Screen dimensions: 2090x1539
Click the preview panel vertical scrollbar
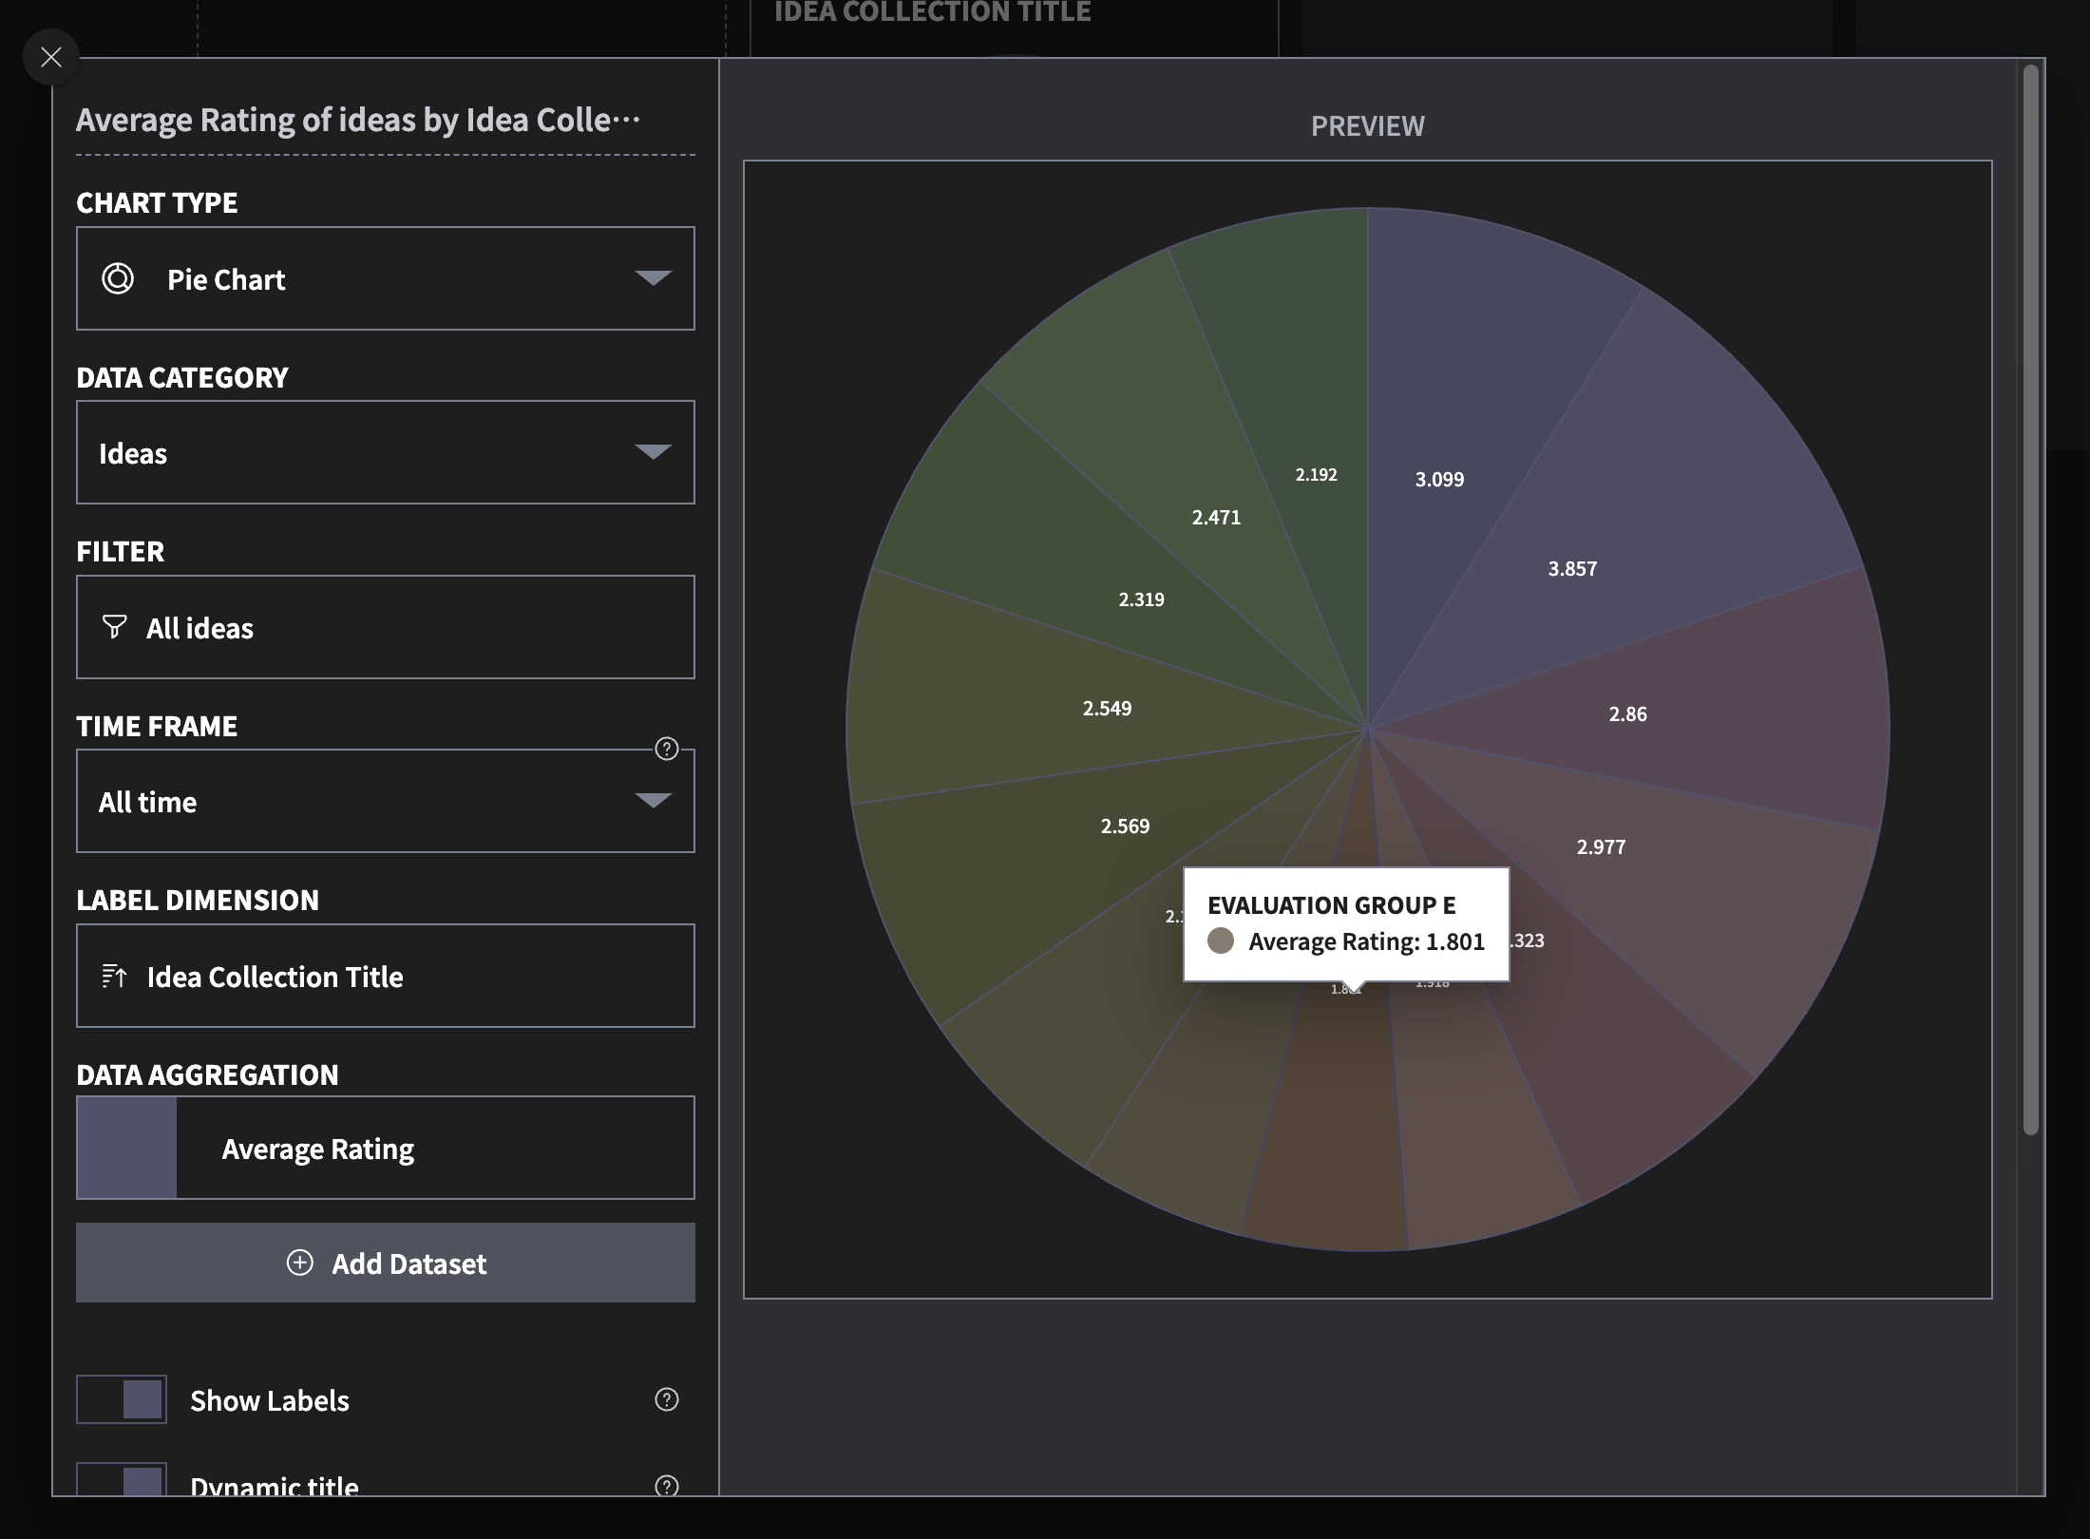tap(2031, 598)
